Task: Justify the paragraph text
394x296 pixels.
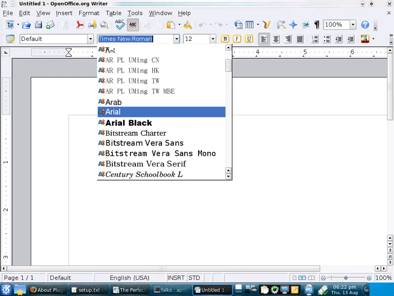Action: (x=299, y=39)
